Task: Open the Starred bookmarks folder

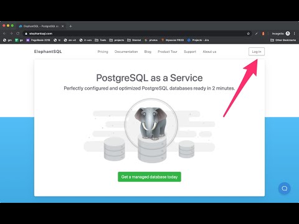Action: 134,40
